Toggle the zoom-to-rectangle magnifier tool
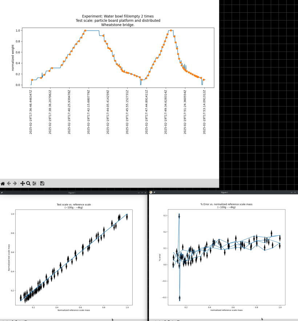298x321 pixels. click(28, 184)
